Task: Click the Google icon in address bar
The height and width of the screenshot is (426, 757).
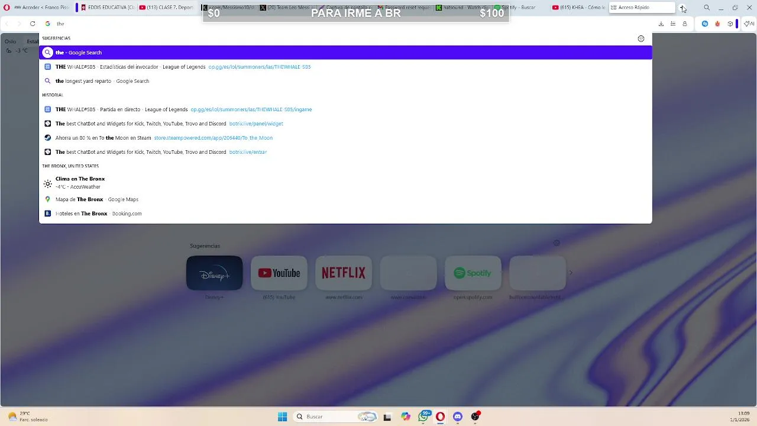Action: pyautogui.click(x=48, y=24)
